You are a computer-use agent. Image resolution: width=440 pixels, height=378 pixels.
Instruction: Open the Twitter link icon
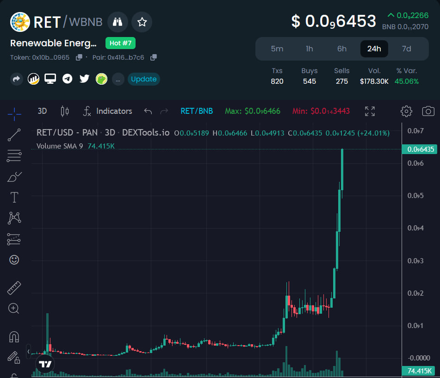point(84,79)
